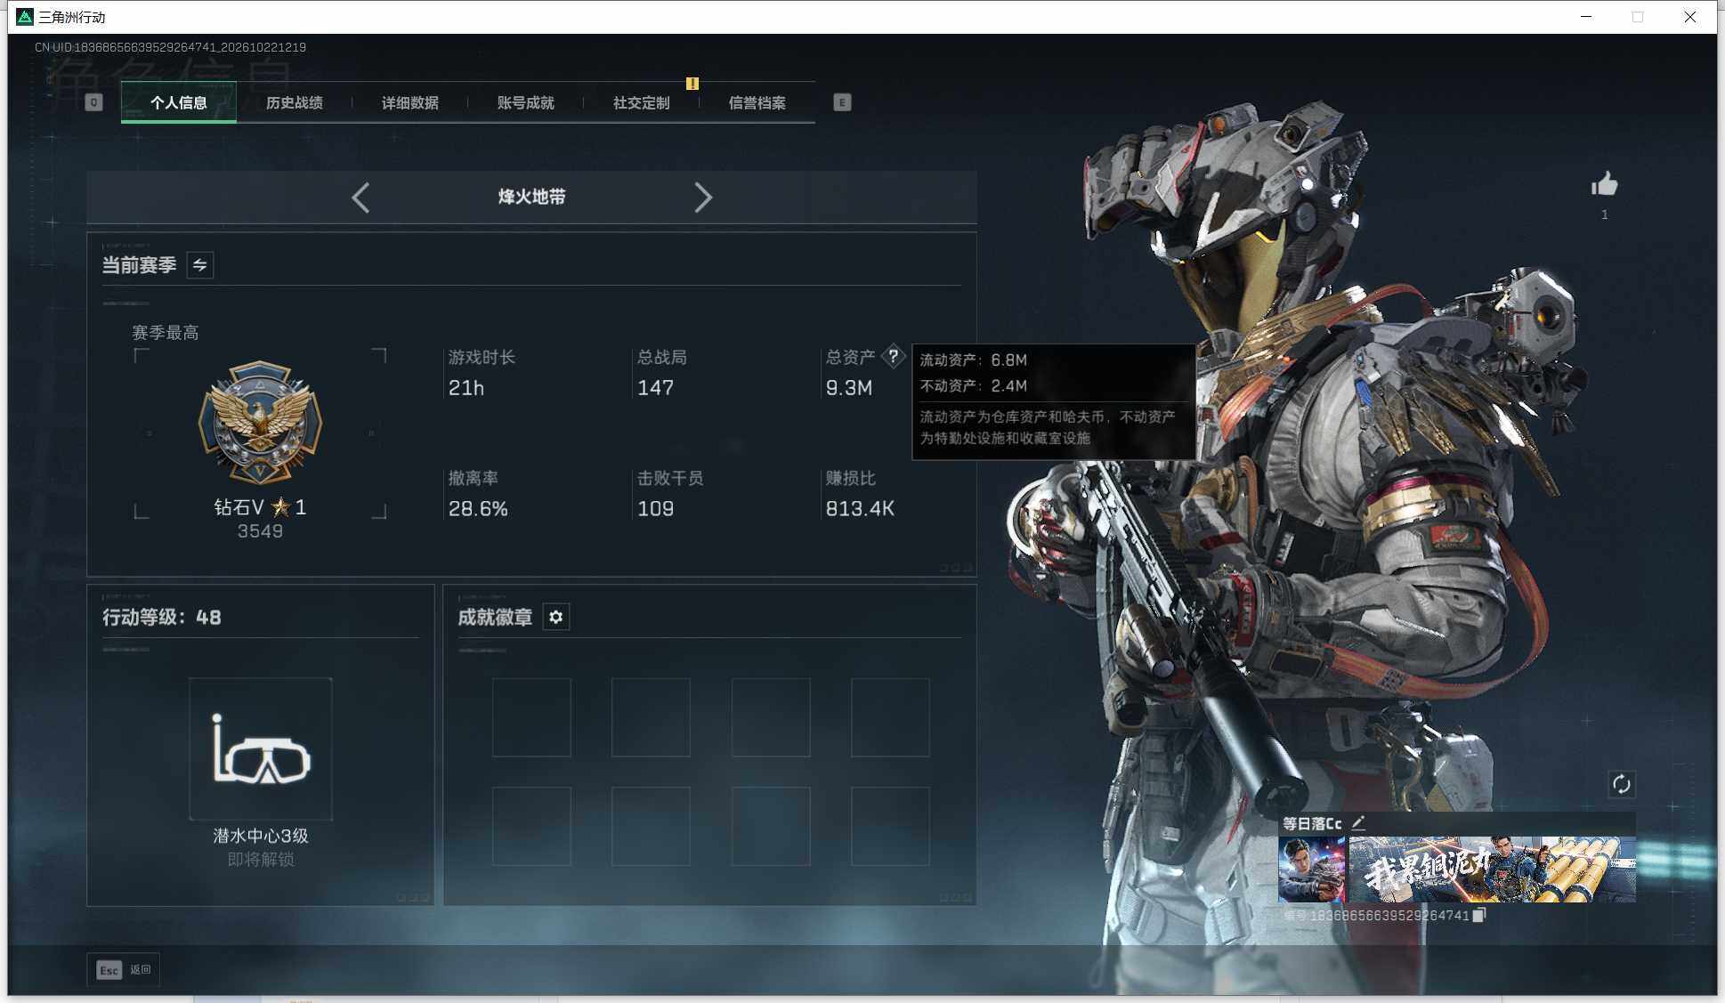Open the 账号成就 tab

coord(526,102)
